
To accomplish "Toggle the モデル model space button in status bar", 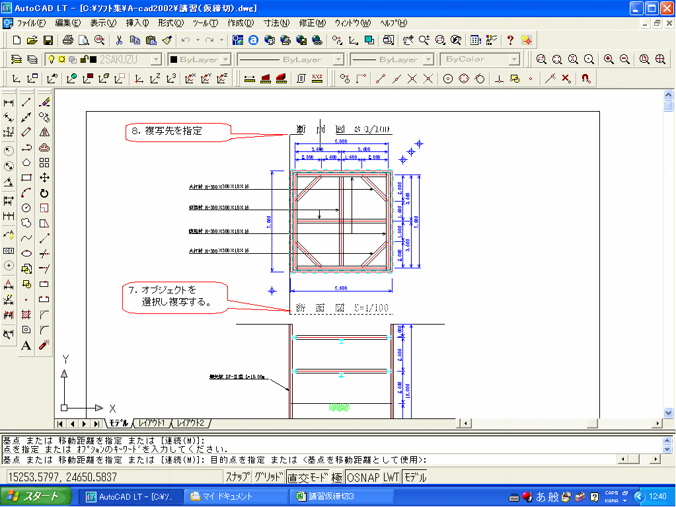I will click(x=415, y=477).
